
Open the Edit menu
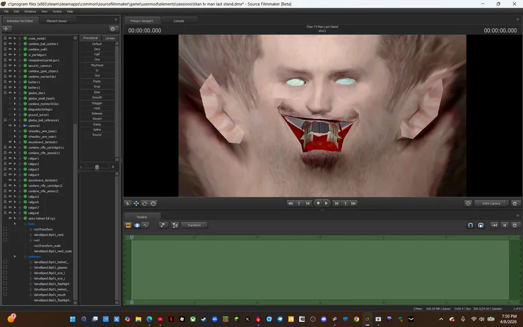pyautogui.click(x=16, y=12)
